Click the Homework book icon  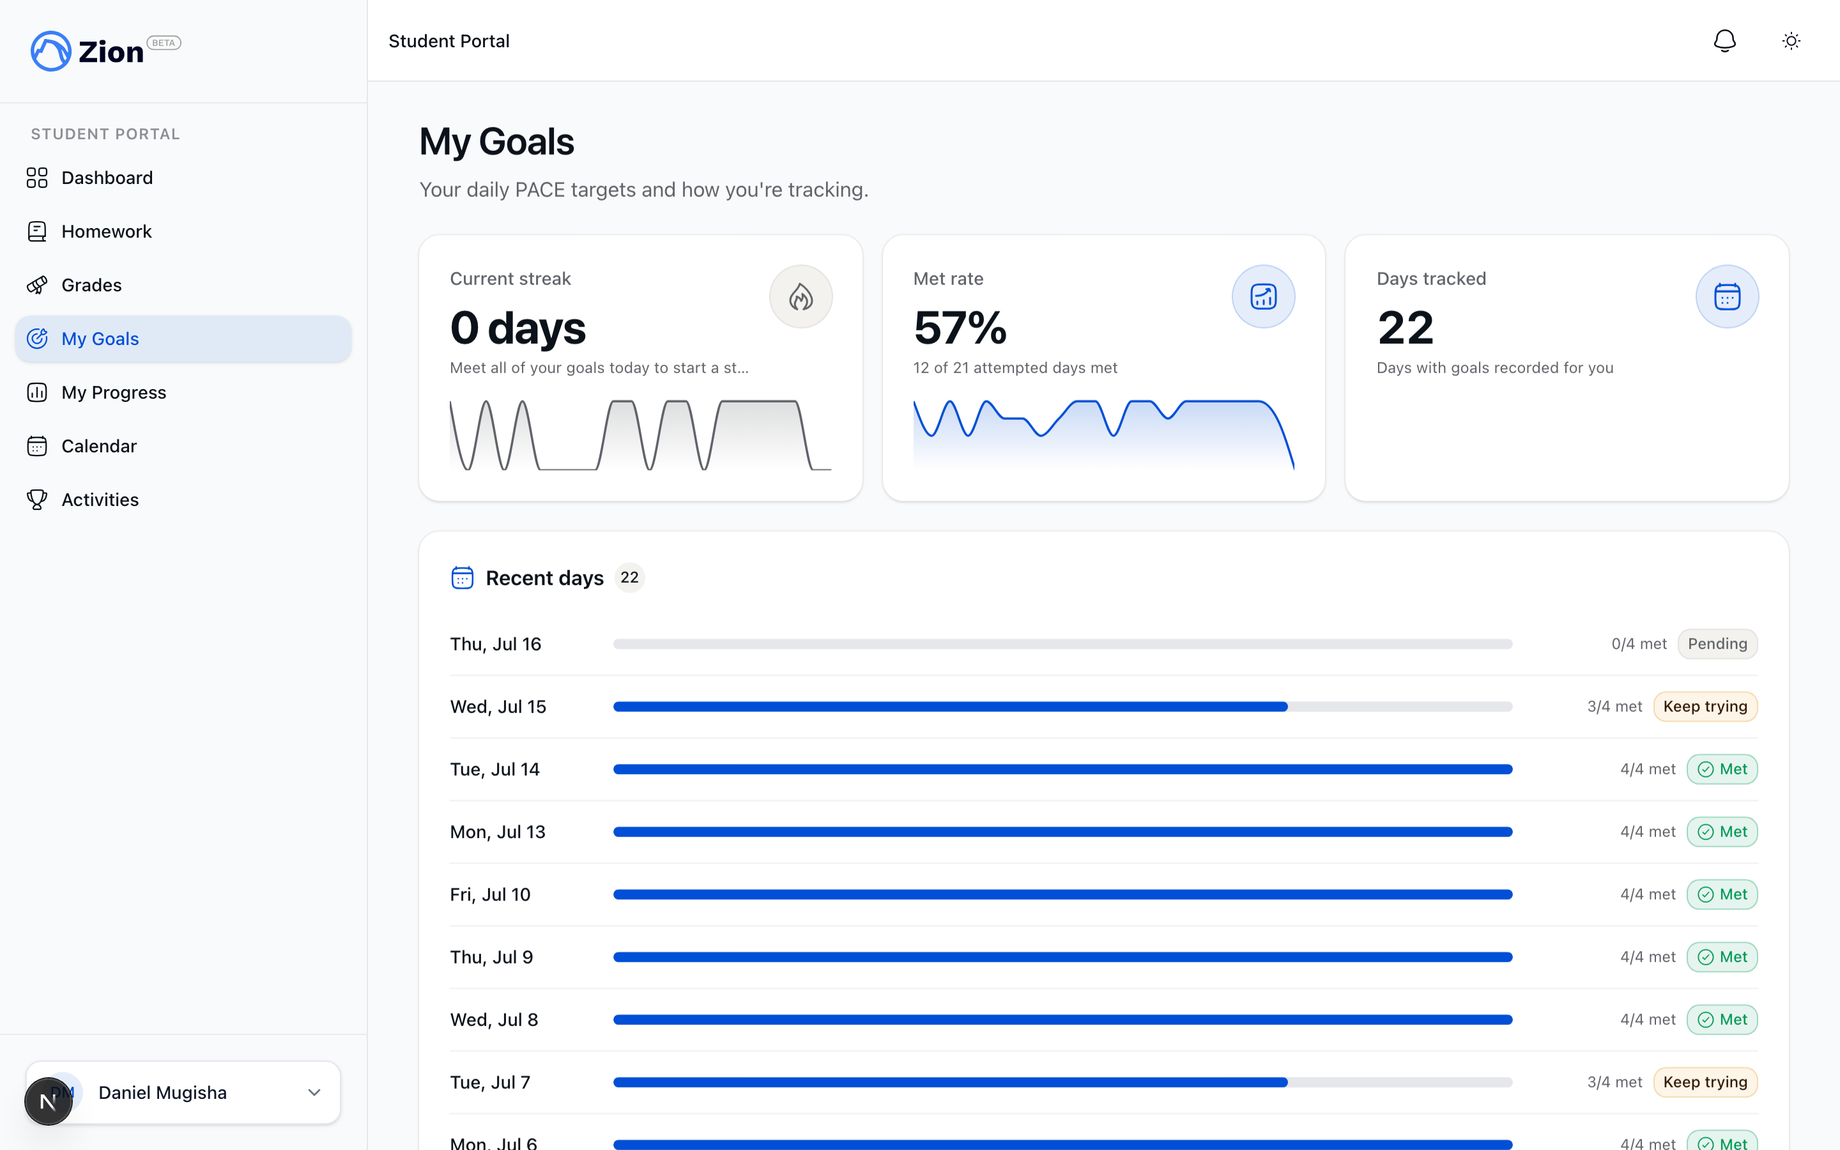(x=36, y=231)
